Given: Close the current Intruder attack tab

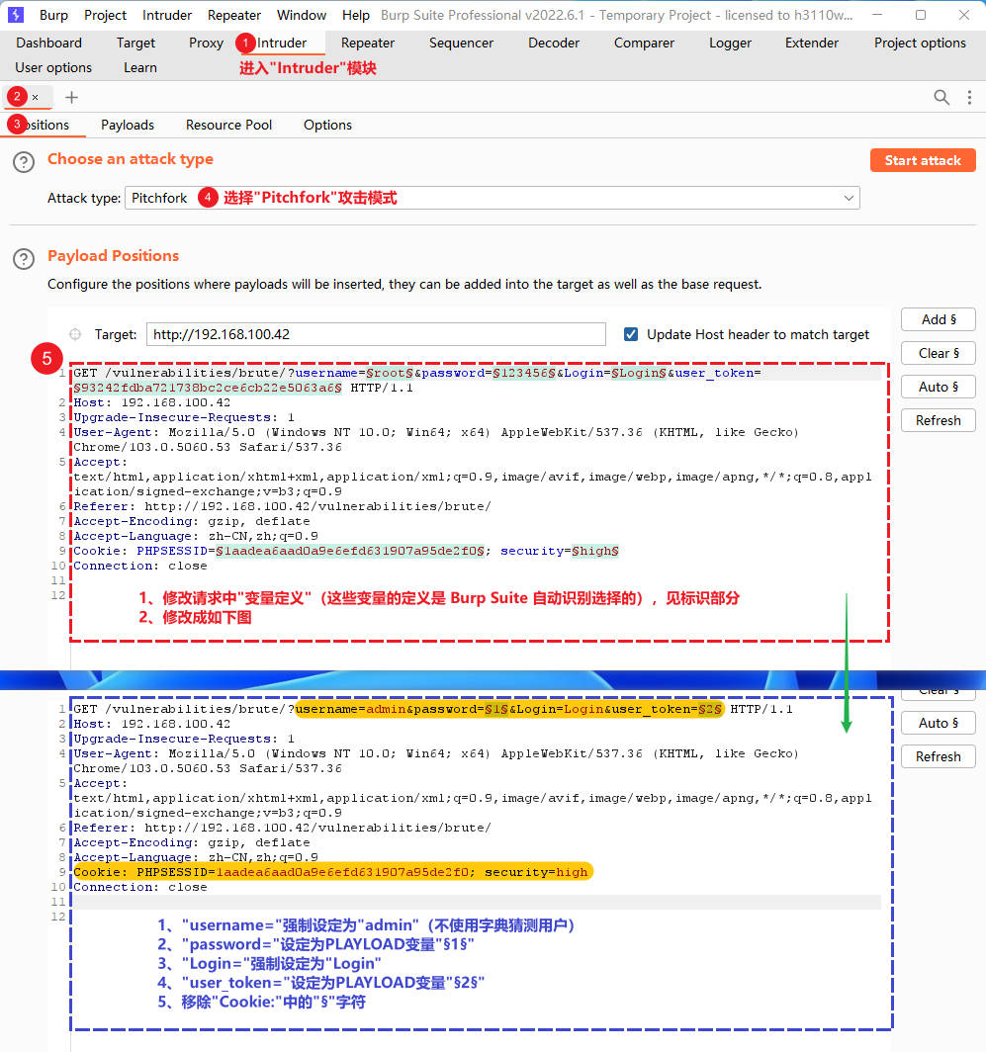Looking at the screenshot, I should pyautogui.click(x=35, y=98).
